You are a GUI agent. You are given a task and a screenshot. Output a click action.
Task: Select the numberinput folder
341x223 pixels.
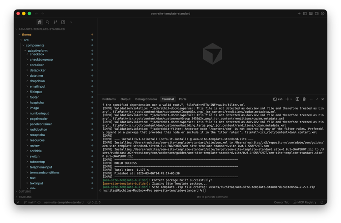pyautogui.click(x=55, y=114)
